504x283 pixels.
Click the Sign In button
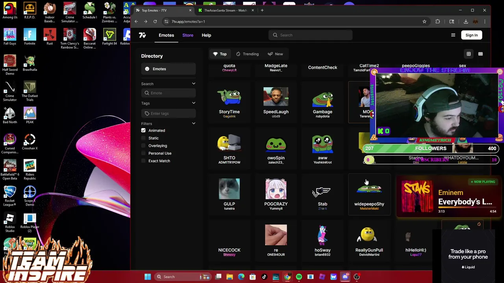point(471,35)
